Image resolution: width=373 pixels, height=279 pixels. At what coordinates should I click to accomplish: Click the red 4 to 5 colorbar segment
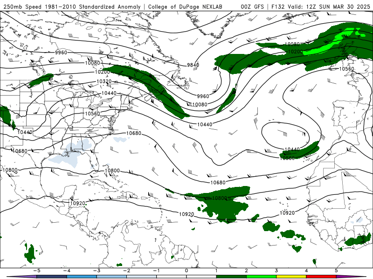point(321,277)
